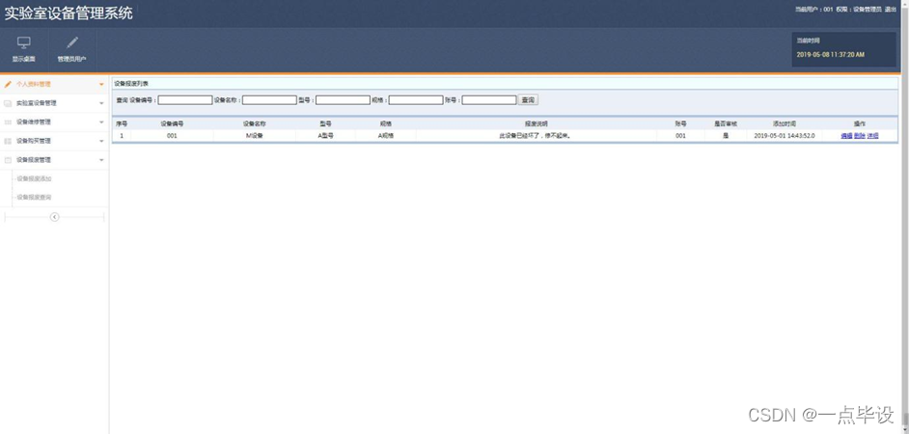Select the M设备 cell
The image size is (909, 434).
[x=254, y=136]
